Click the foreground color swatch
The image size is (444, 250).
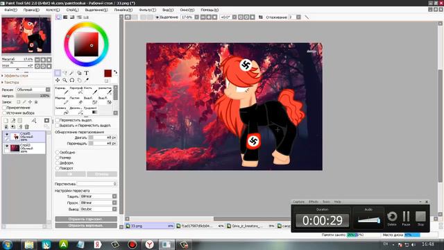pyautogui.click(x=108, y=73)
